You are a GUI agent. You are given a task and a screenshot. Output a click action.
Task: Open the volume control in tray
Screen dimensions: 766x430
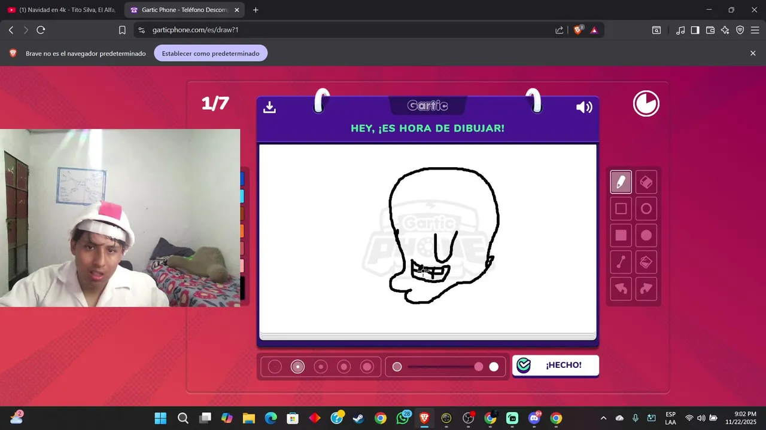coord(701,418)
